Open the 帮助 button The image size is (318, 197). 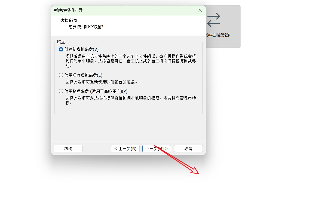[x=68, y=149]
